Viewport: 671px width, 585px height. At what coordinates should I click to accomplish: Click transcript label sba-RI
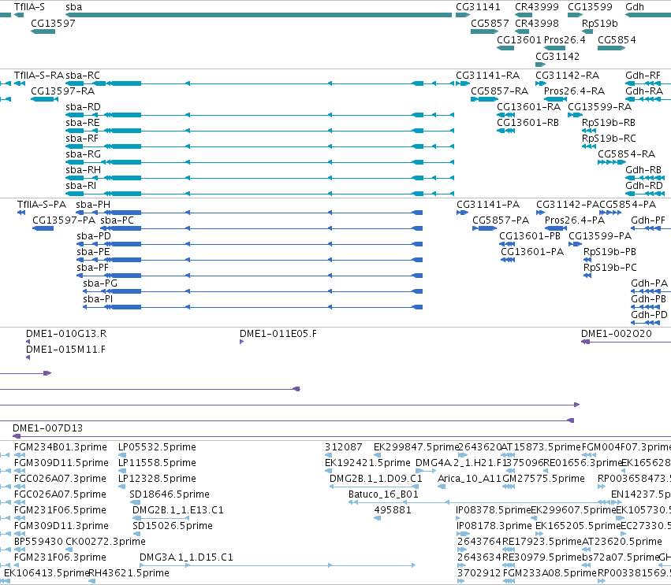(80, 186)
